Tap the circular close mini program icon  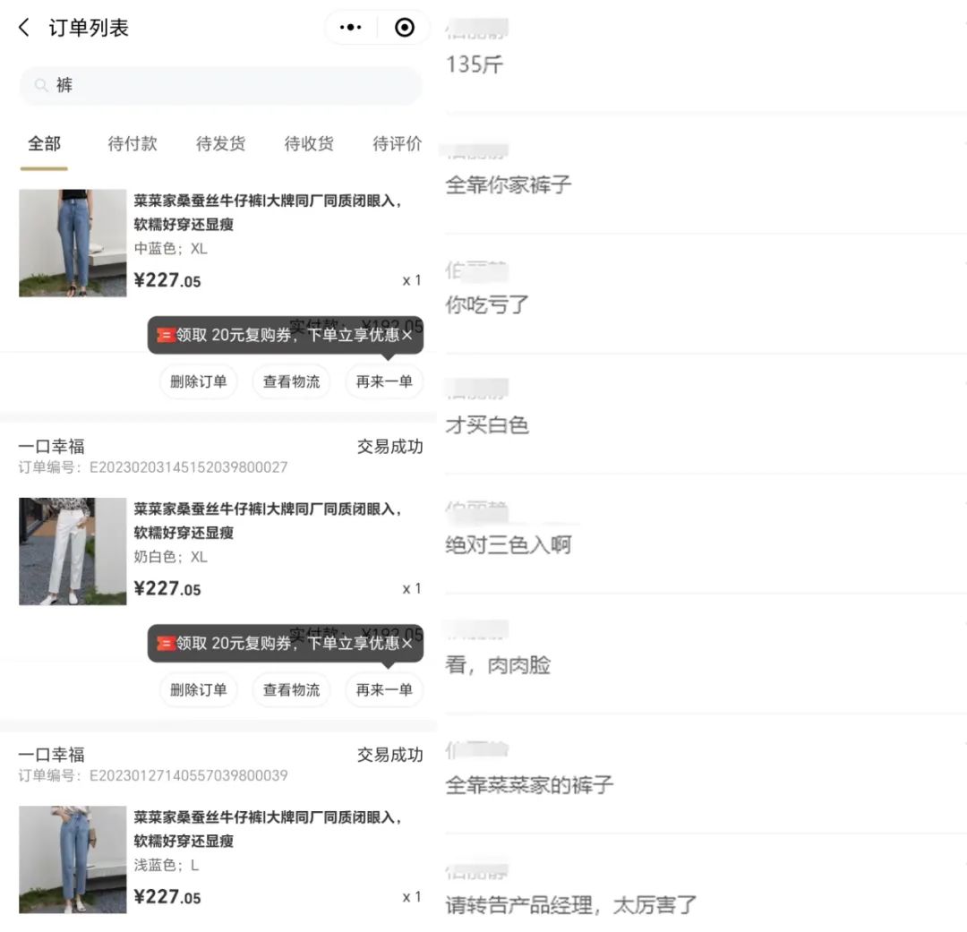(405, 28)
